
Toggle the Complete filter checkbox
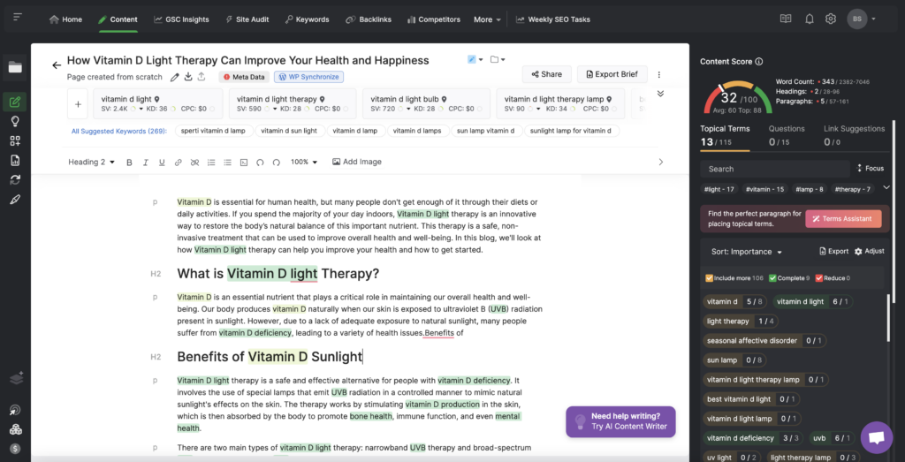774,278
